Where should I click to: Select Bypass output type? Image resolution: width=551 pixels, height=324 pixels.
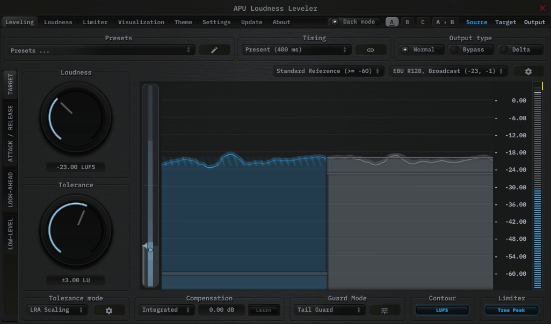[470, 49]
